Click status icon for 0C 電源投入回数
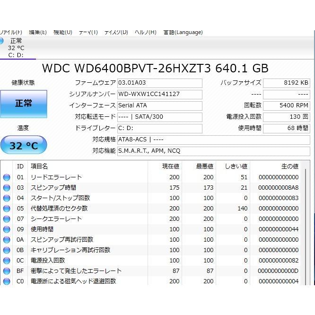 tap(7, 261)
